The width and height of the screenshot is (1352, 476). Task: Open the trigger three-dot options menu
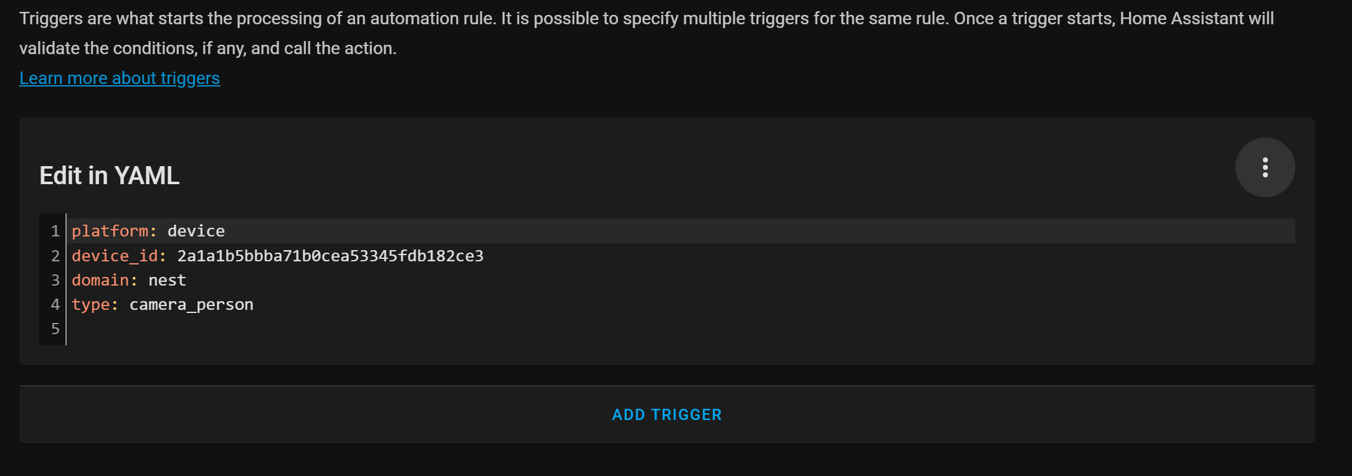click(1265, 167)
